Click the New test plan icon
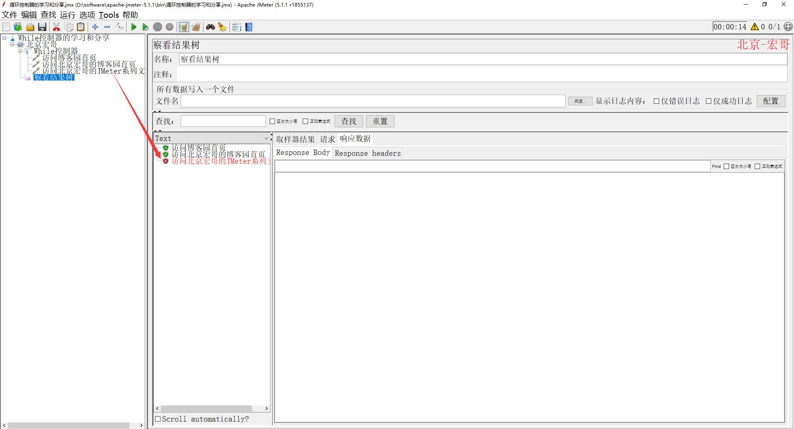This screenshot has width=794, height=429. (6, 27)
